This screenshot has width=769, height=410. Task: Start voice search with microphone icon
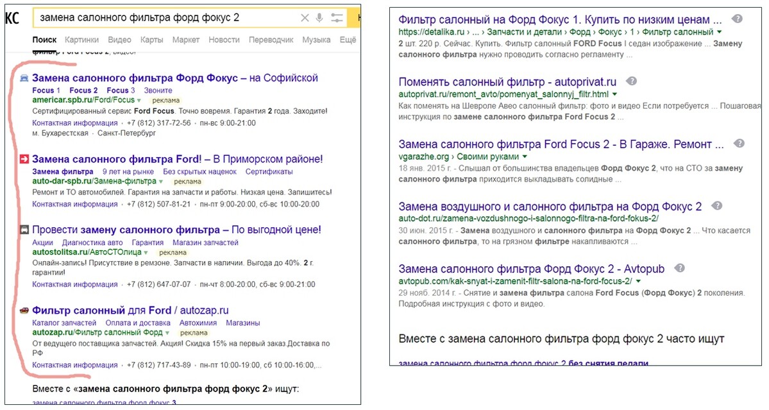[319, 18]
